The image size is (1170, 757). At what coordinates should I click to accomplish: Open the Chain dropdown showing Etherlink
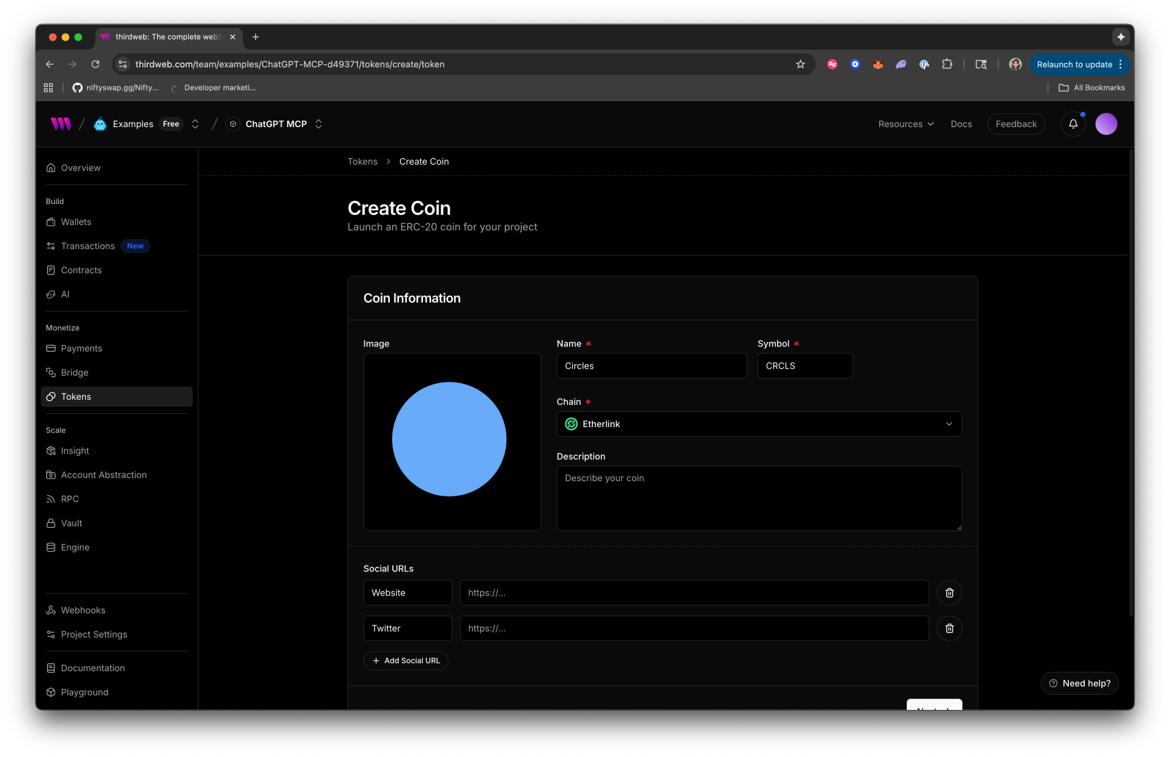pos(759,424)
